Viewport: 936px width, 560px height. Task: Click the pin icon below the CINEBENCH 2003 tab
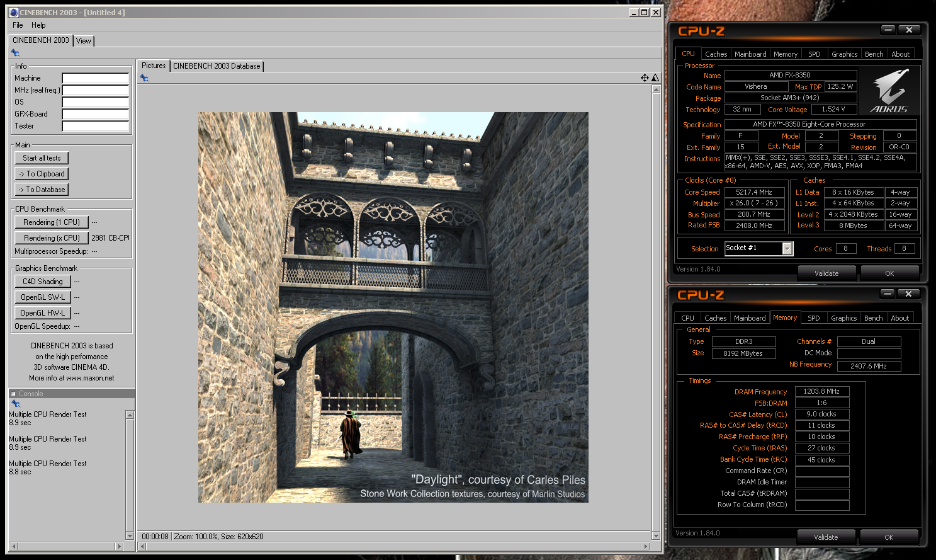point(15,53)
